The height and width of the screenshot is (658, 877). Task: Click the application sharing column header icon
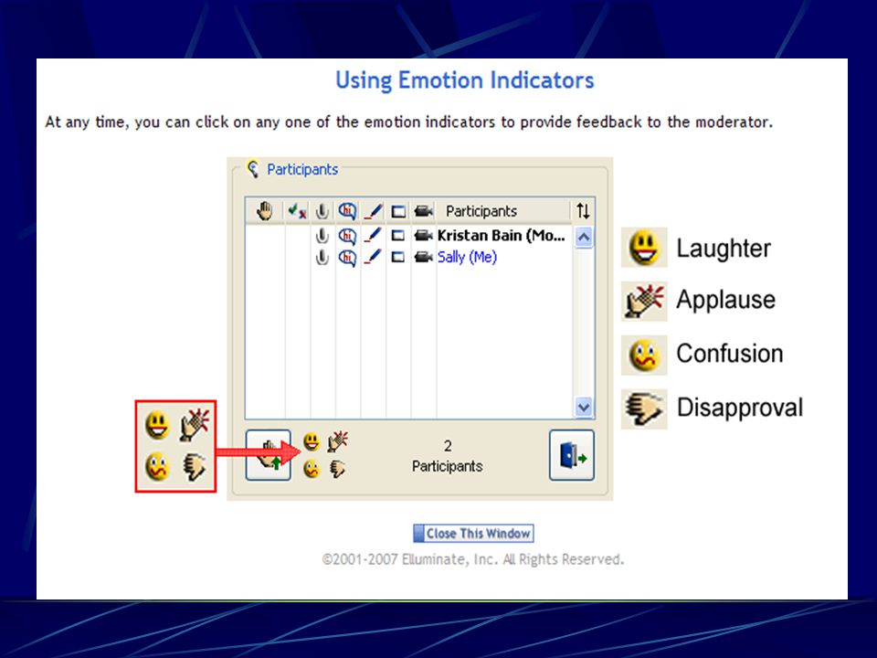coord(398,211)
